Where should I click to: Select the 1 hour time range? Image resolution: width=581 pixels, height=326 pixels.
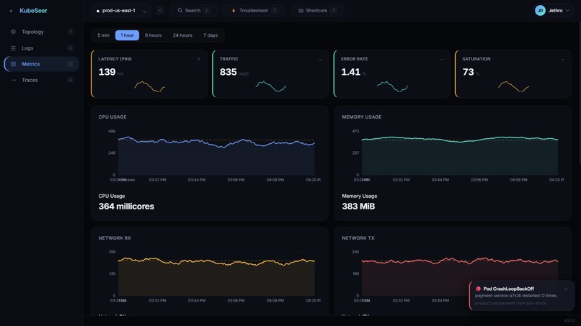point(127,35)
